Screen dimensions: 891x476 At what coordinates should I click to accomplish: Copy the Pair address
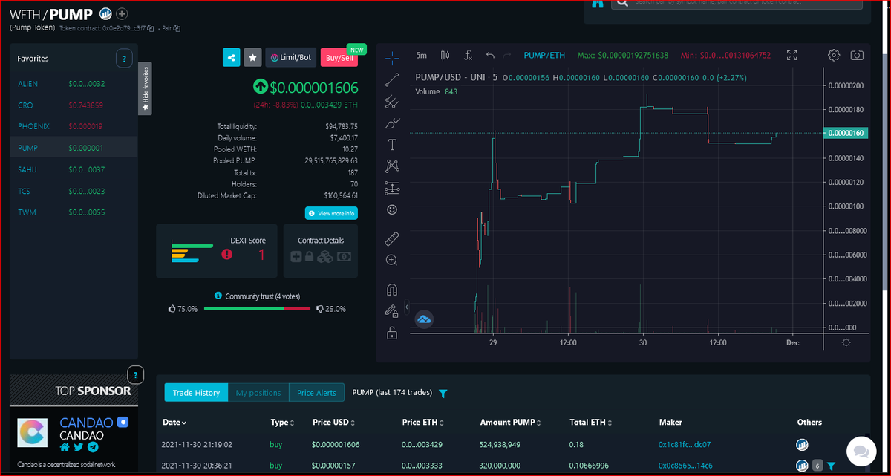coord(177,28)
